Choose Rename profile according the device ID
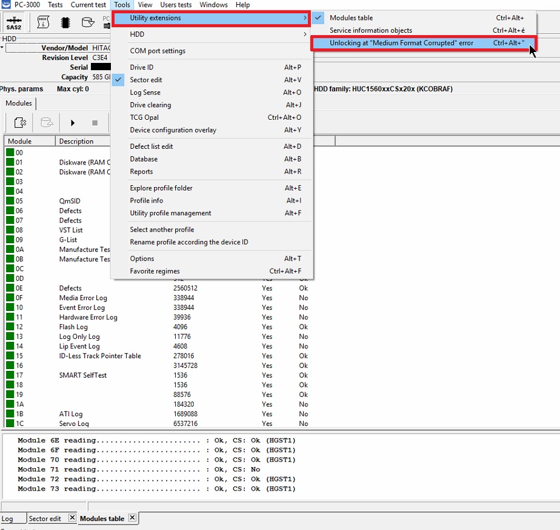The width and height of the screenshot is (560, 530). pos(212,242)
